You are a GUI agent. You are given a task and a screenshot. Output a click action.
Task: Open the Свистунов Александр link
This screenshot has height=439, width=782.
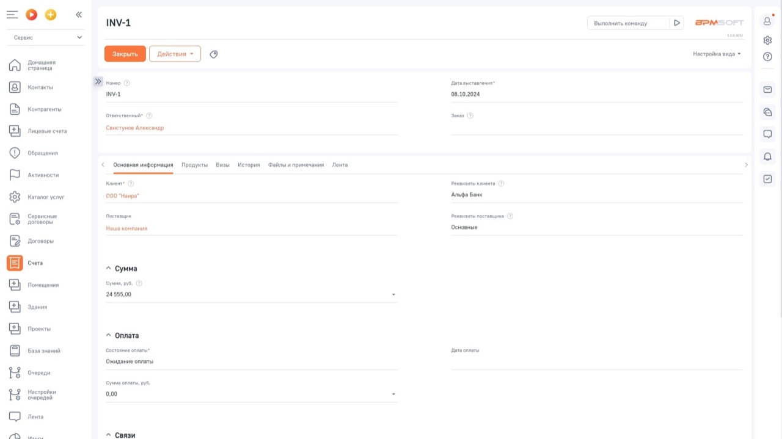coord(135,128)
